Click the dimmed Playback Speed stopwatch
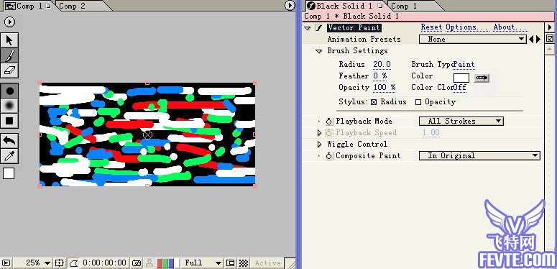This screenshot has width=557, height=269. coord(329,133)
